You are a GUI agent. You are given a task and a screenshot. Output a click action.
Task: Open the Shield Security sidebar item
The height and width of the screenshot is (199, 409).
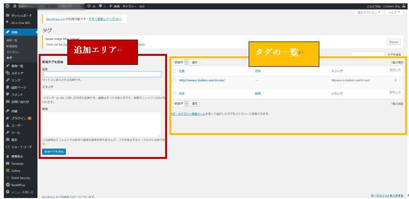pos(21,178)
